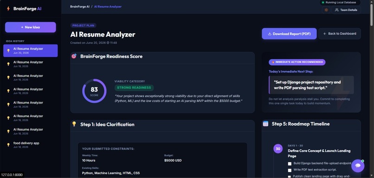The height and width of the screenshot is (178, 374).
Task: Click the '$5000 USD' budget value
Action: tap(173, 160)
